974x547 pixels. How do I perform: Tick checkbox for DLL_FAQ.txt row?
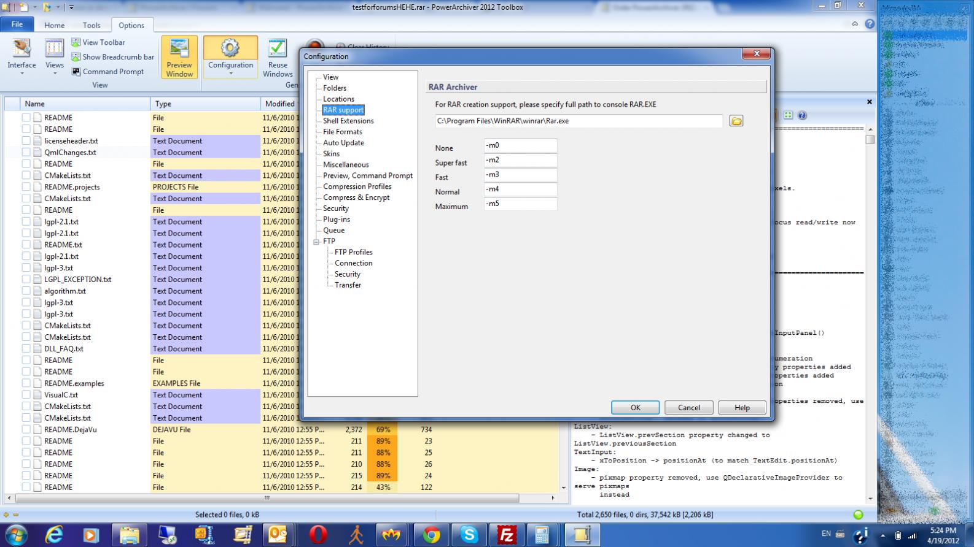pyautogui.click(x=26, y=348)
